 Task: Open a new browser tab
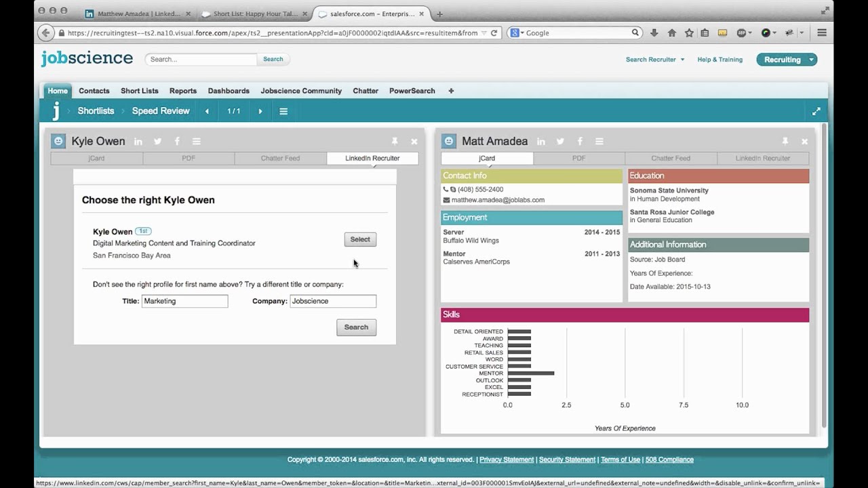439,14
